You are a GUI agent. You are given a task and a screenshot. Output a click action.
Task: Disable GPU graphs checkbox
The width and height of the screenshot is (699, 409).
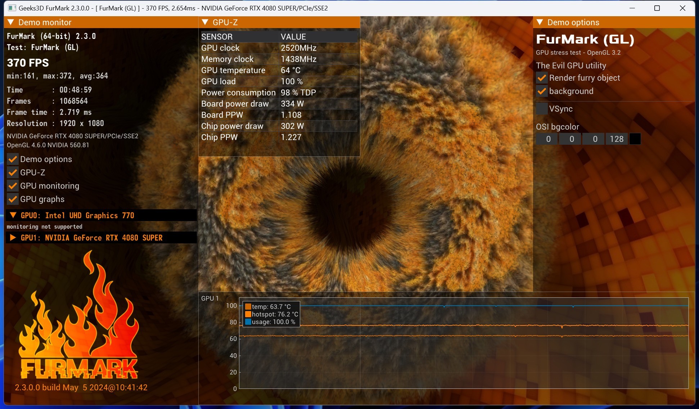click(13, 199)
